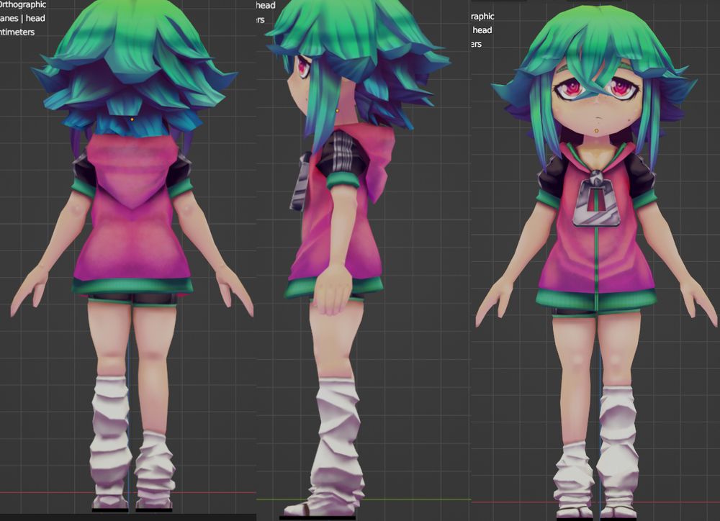Click the 'head' label in side-view viewport

coord(266,6)
